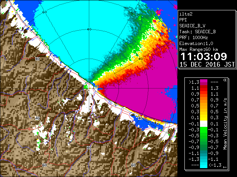Click the white near-zero legend swatch

pyautogui.click(x=204, y=124)
